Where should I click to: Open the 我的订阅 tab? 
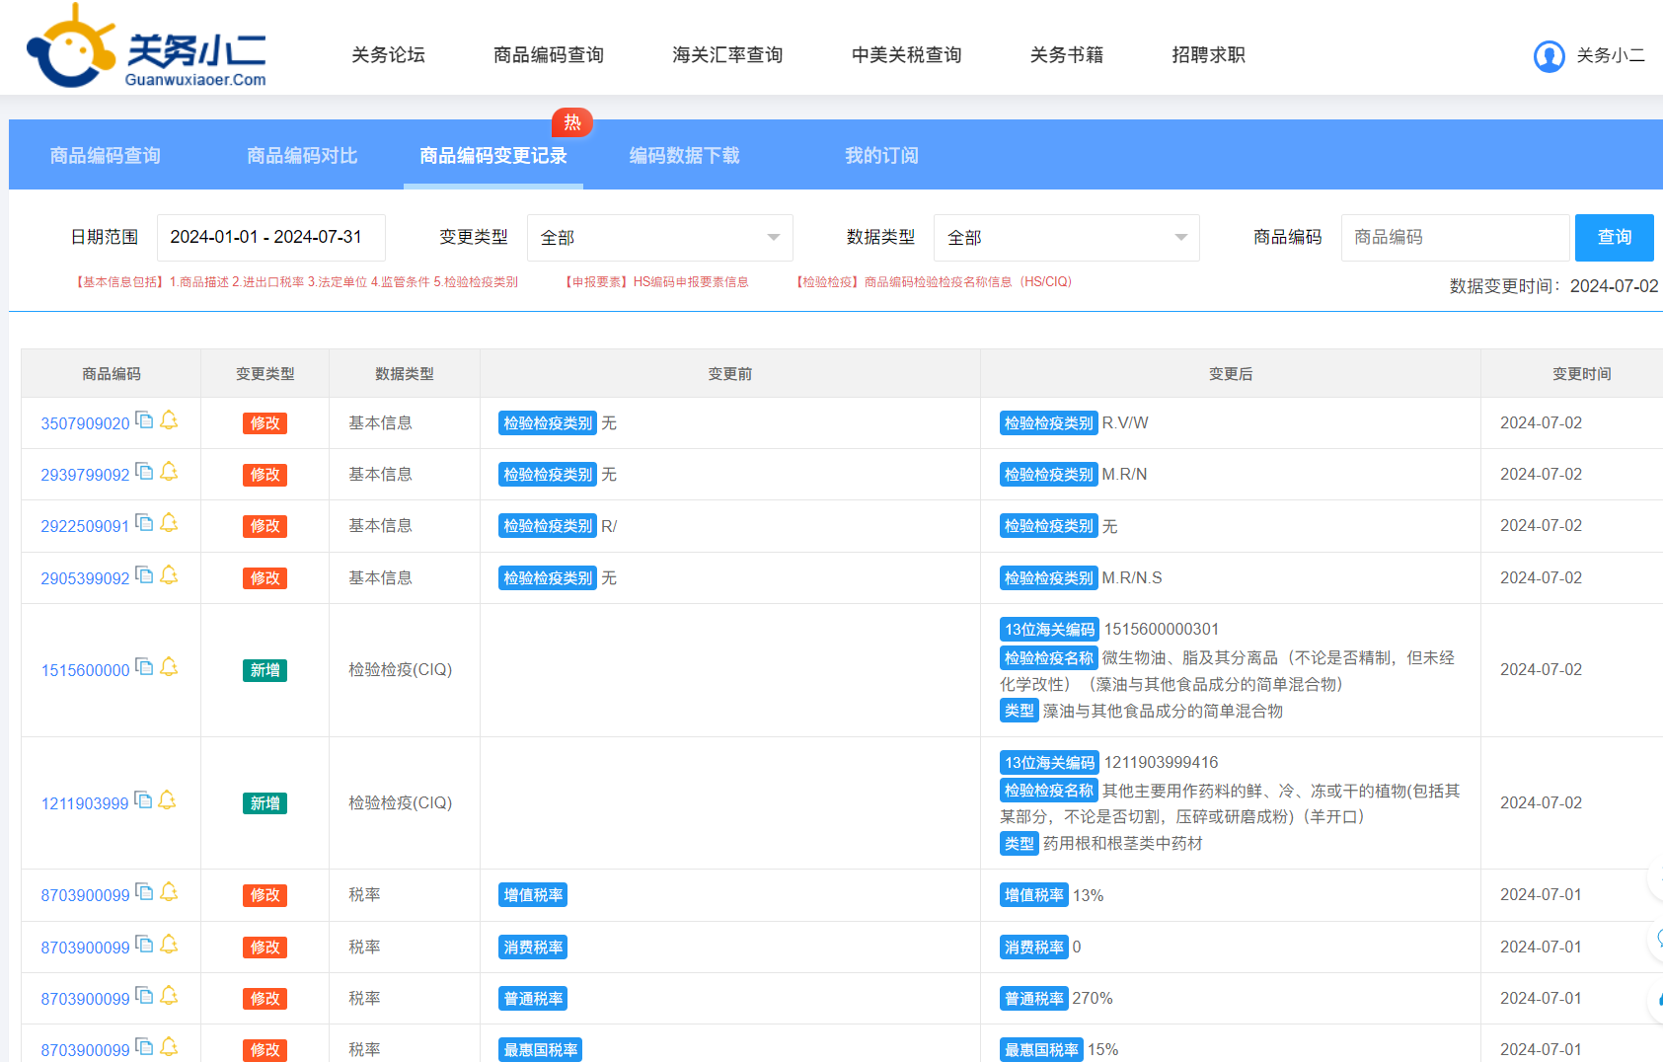click(881, 156)
